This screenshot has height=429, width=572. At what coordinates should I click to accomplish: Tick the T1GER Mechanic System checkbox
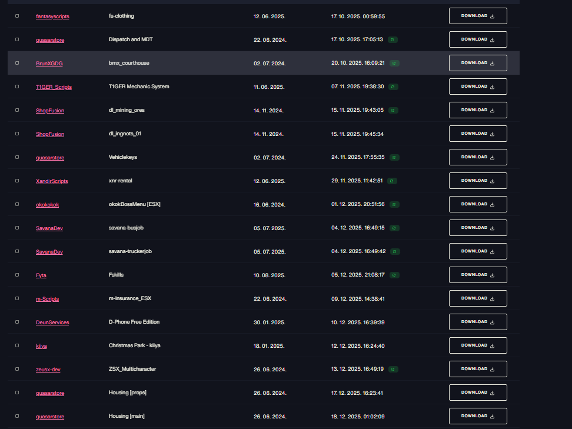17,87
